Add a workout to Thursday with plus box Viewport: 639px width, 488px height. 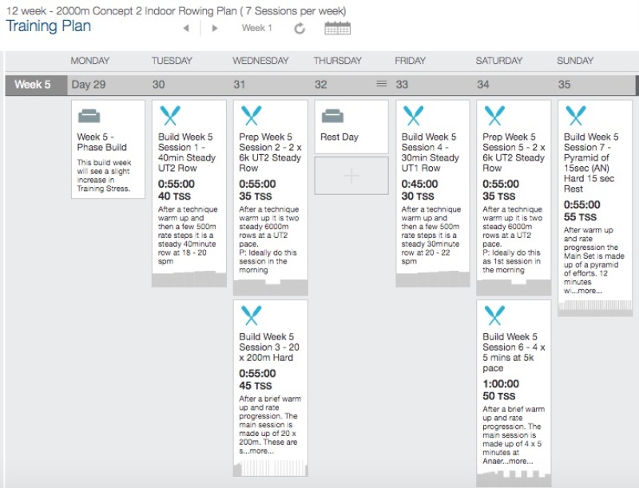pos(351,176)
